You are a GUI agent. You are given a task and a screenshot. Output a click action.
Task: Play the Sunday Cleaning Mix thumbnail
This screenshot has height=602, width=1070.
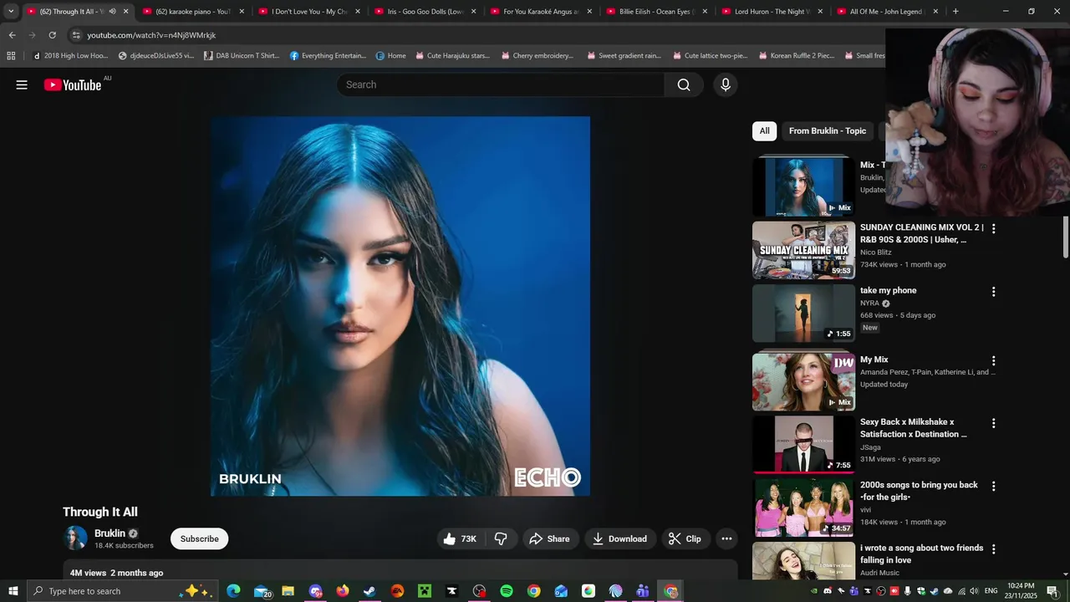[803, 250]
